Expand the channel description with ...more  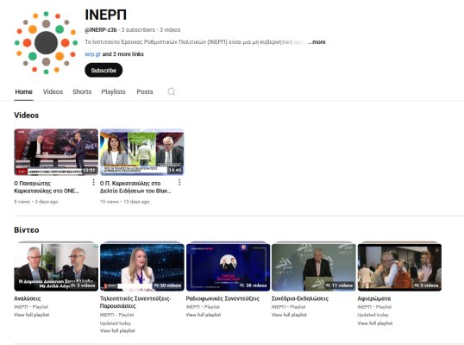click(x=317, y=42)
